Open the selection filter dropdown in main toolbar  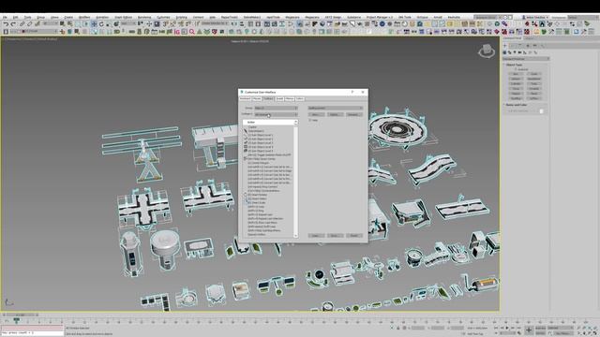(x=50, y=24)
